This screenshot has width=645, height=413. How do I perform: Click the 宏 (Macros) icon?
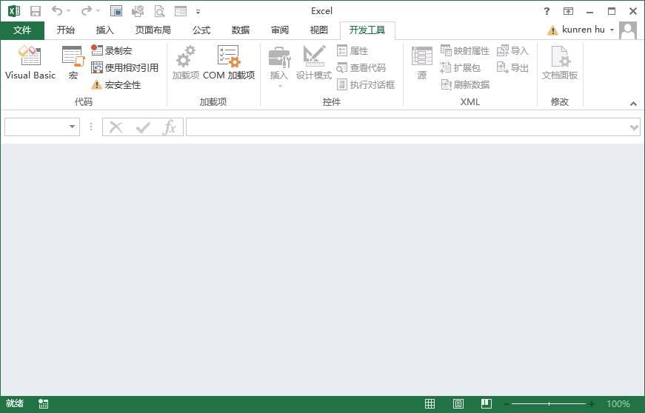pos(73,63)
